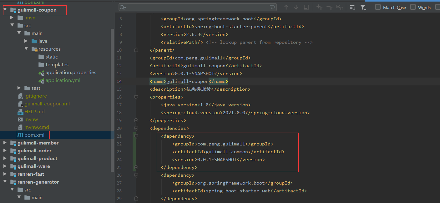Screen dimensions: 440x203
Task: Click the mvnw script file icon
Action: [x=20, y=119]
